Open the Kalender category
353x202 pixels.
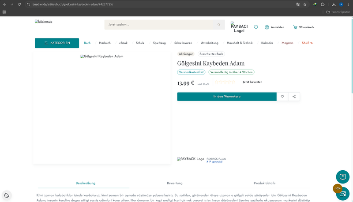267,43
